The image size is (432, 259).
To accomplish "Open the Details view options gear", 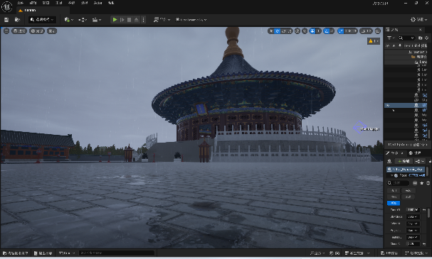I will pos(428,183).
